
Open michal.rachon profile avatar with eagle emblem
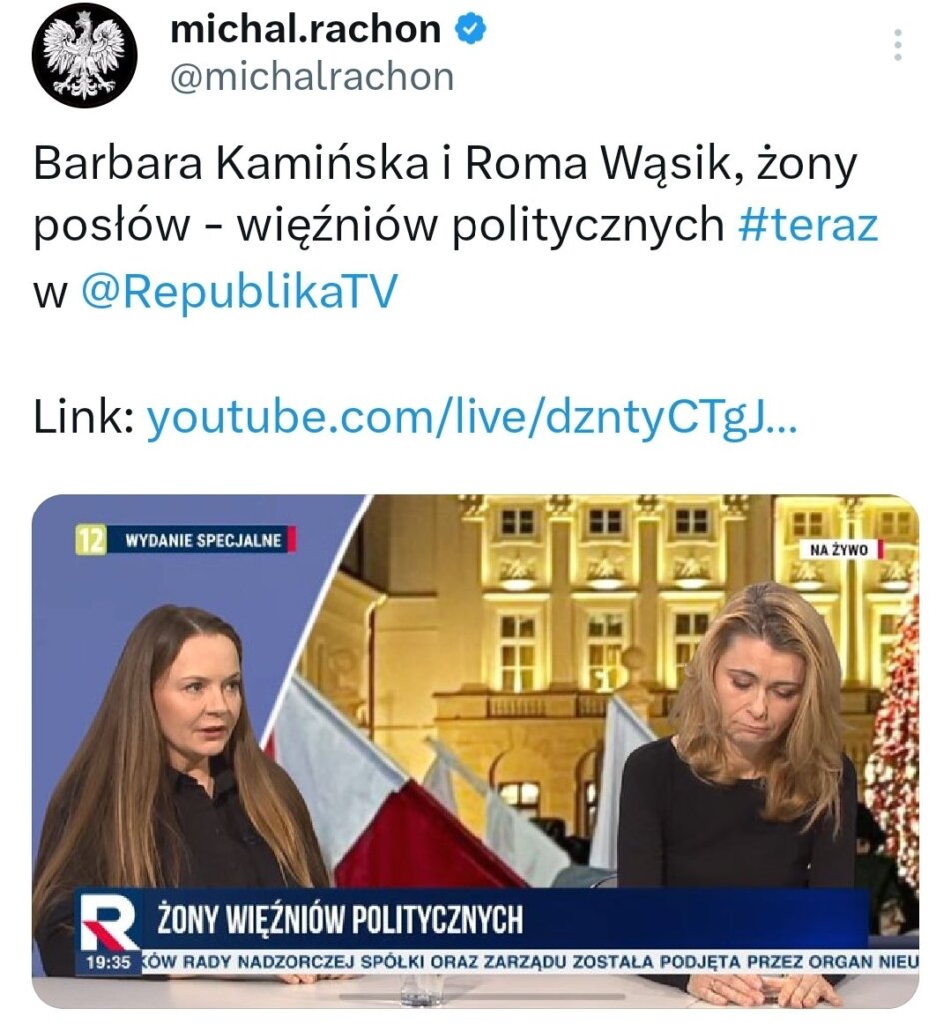coord(84,54)
